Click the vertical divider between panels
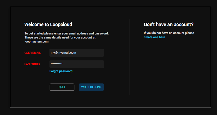Image resolution: width=217 pixels, height=115 pixels. point(130,57)
